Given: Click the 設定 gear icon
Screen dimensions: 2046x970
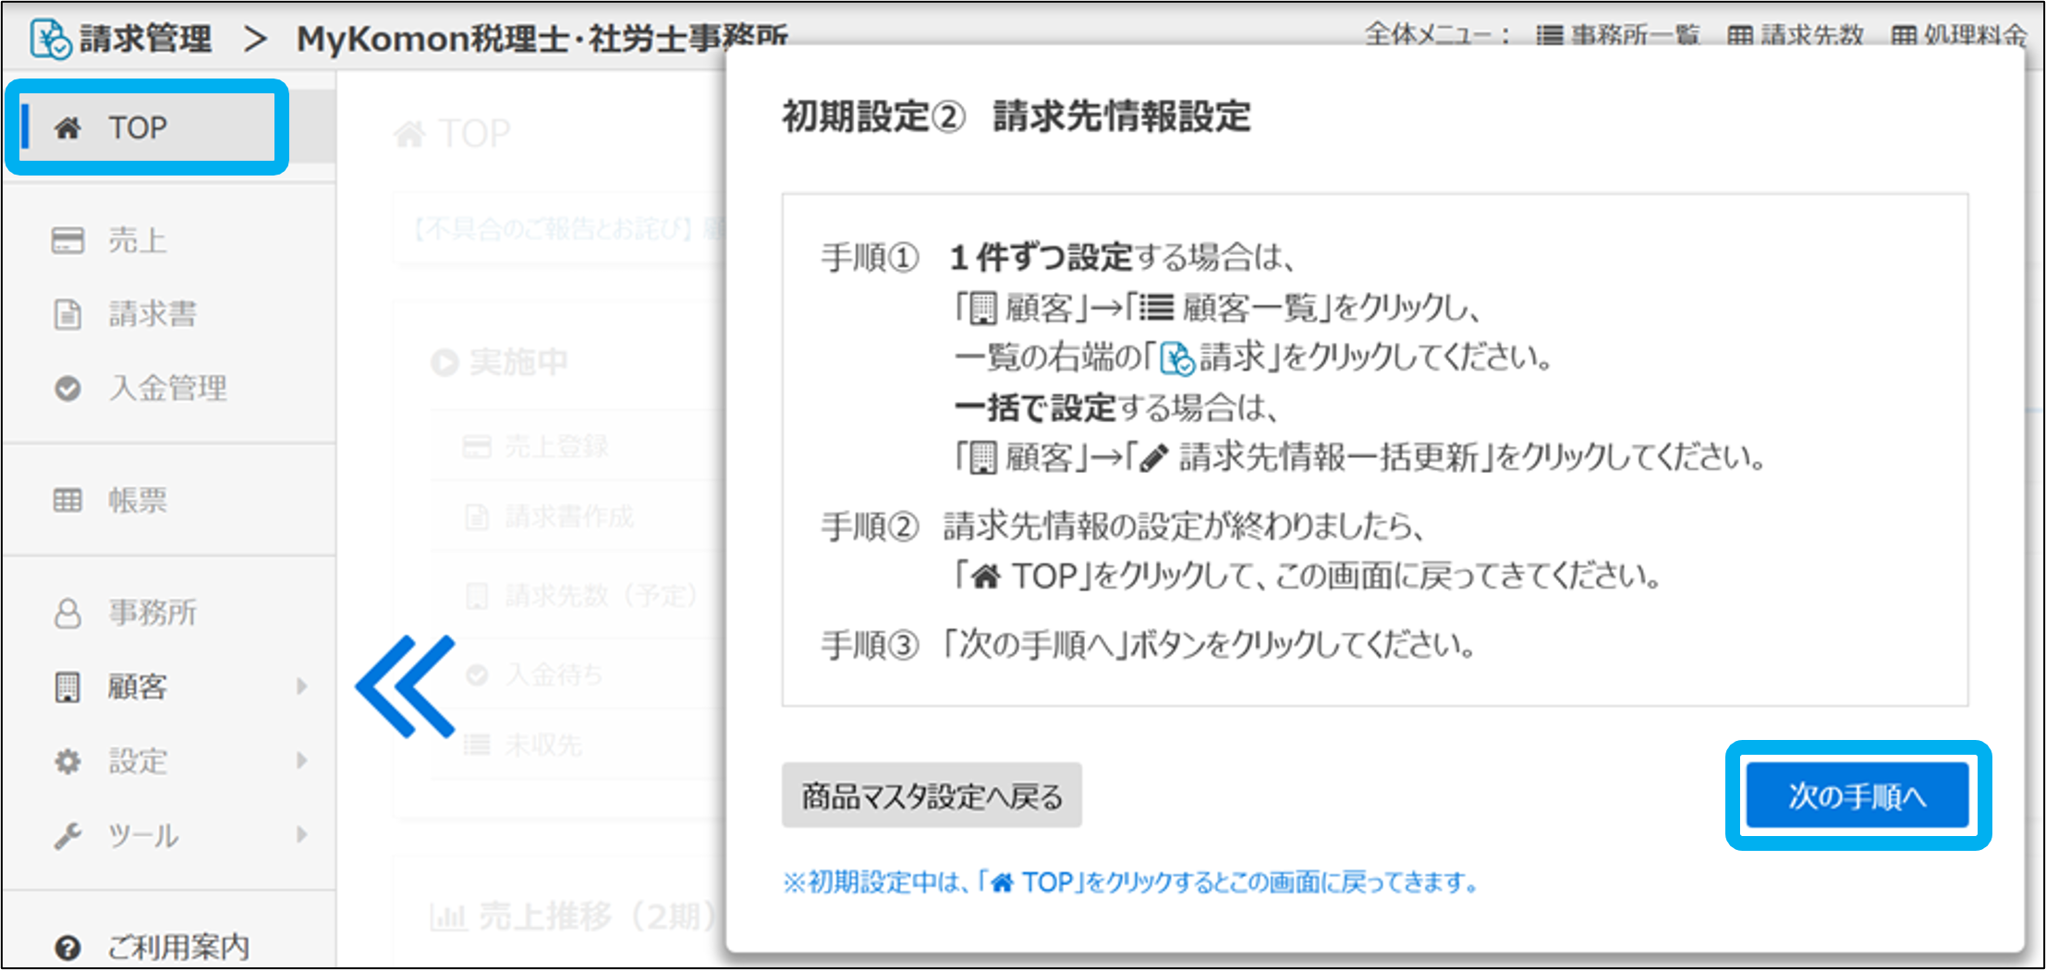Looking at the screenshot, I should point(67,762).
